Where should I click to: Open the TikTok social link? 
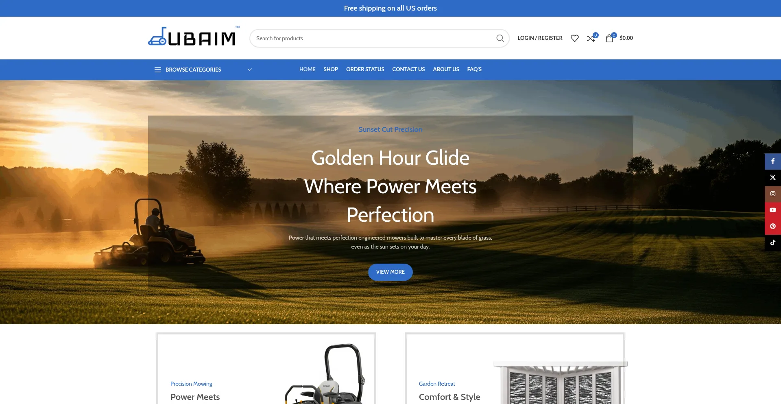pos(772,243)
